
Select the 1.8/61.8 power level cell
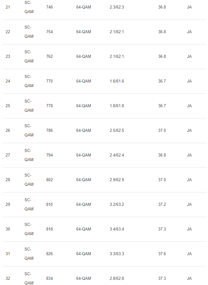pyautogui.click(x=117, y=106)
